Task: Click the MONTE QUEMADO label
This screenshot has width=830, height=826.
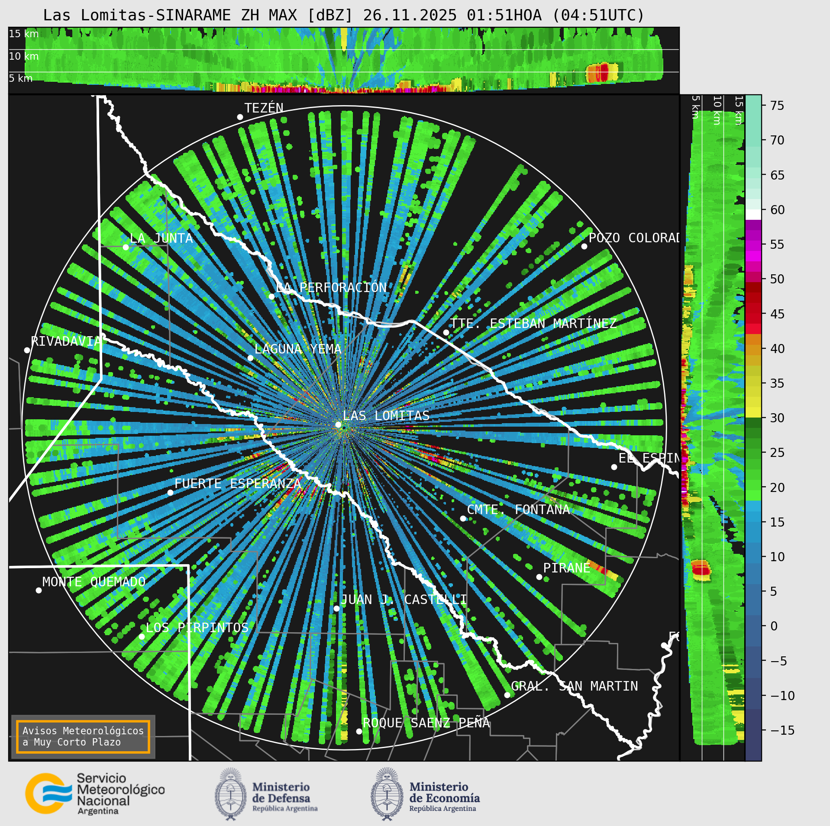Action: tap(94, 582)
